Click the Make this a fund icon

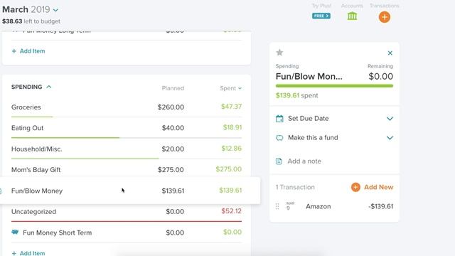tap(279, 137)
